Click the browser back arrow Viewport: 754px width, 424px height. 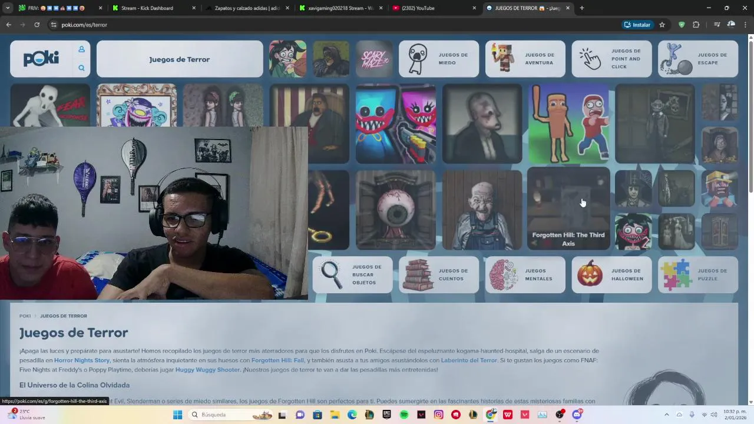click(8, 25)
